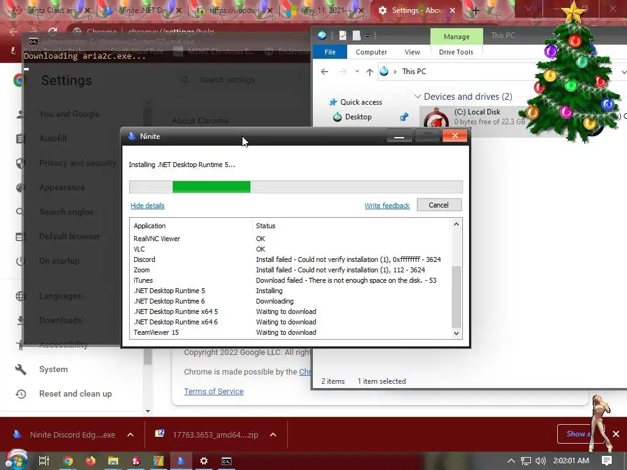Open Settings gear on the taskbar

click(203, 461)
